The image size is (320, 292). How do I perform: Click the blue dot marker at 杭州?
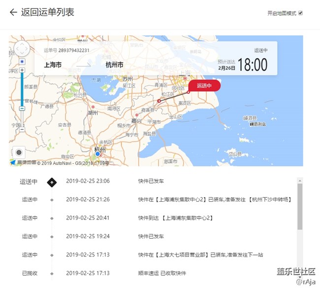point(98,154)
